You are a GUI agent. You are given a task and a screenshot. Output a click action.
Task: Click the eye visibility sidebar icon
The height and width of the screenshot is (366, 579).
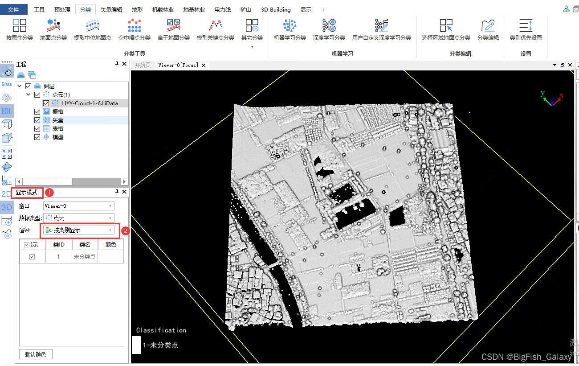tap(7, 234)
